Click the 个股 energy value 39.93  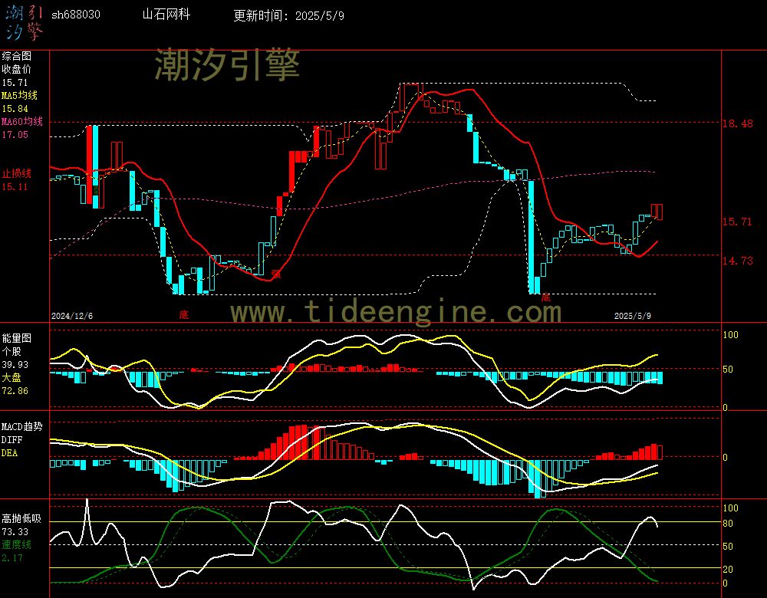click(15, 365)
